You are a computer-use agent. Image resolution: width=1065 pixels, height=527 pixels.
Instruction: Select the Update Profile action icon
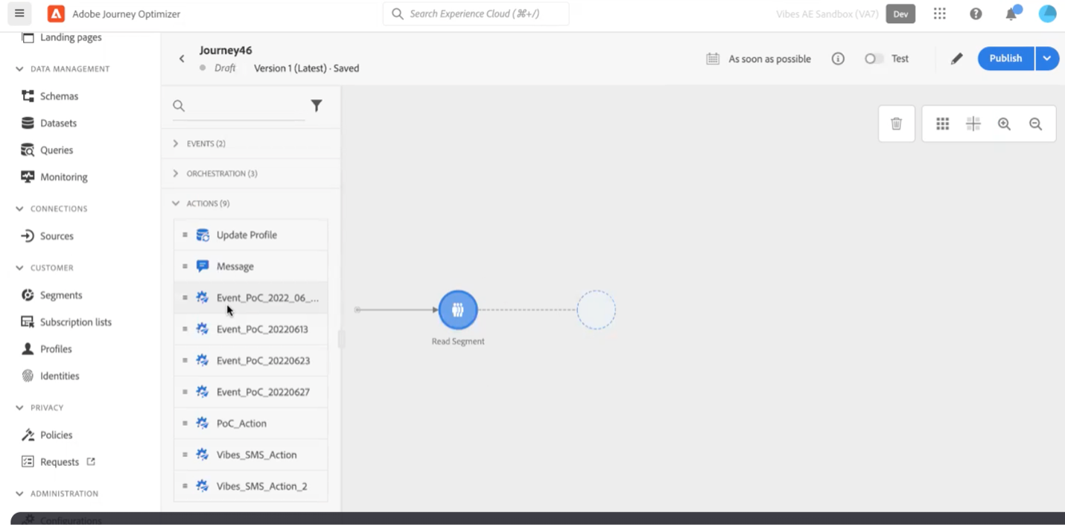coord(203,235)
